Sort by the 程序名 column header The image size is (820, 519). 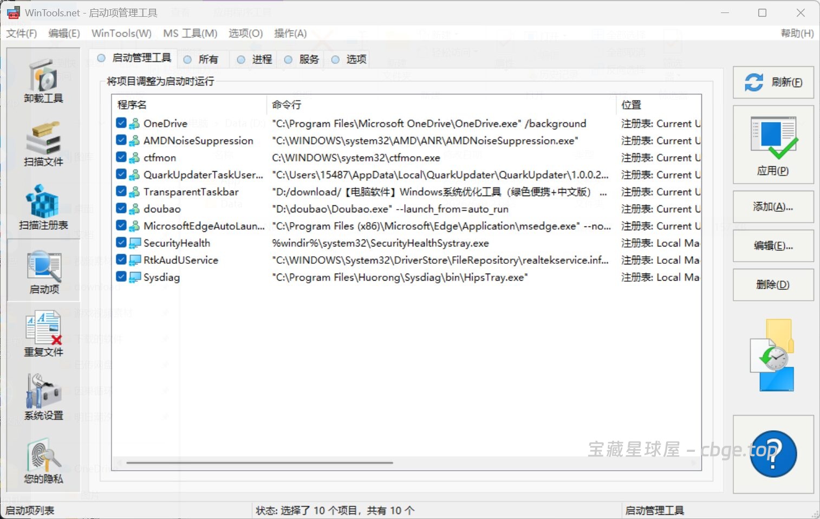(x=189, y=105)
